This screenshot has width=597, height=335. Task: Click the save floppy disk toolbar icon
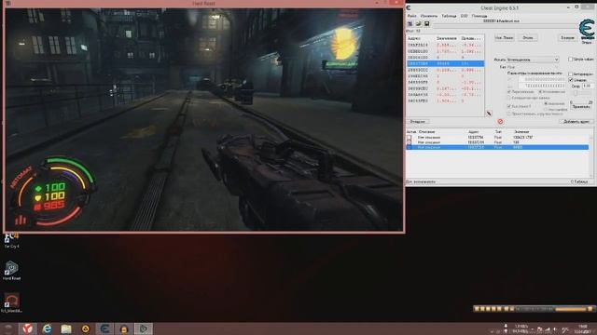pos(427,23)
